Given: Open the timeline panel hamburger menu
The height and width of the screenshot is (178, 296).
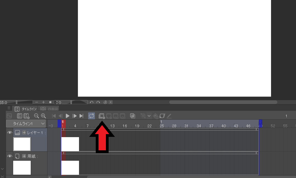Looking at the screenshot, I should [9, 108].
